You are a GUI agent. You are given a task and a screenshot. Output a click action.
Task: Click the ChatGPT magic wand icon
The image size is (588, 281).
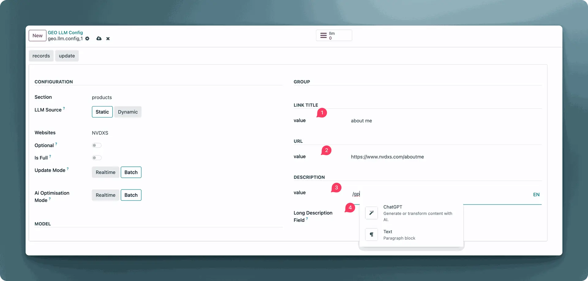tap(371, 213)
